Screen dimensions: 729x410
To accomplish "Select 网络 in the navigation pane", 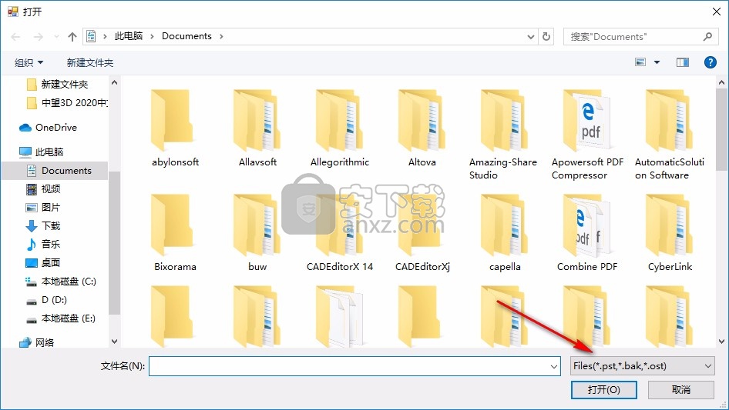I will point(37,342).
